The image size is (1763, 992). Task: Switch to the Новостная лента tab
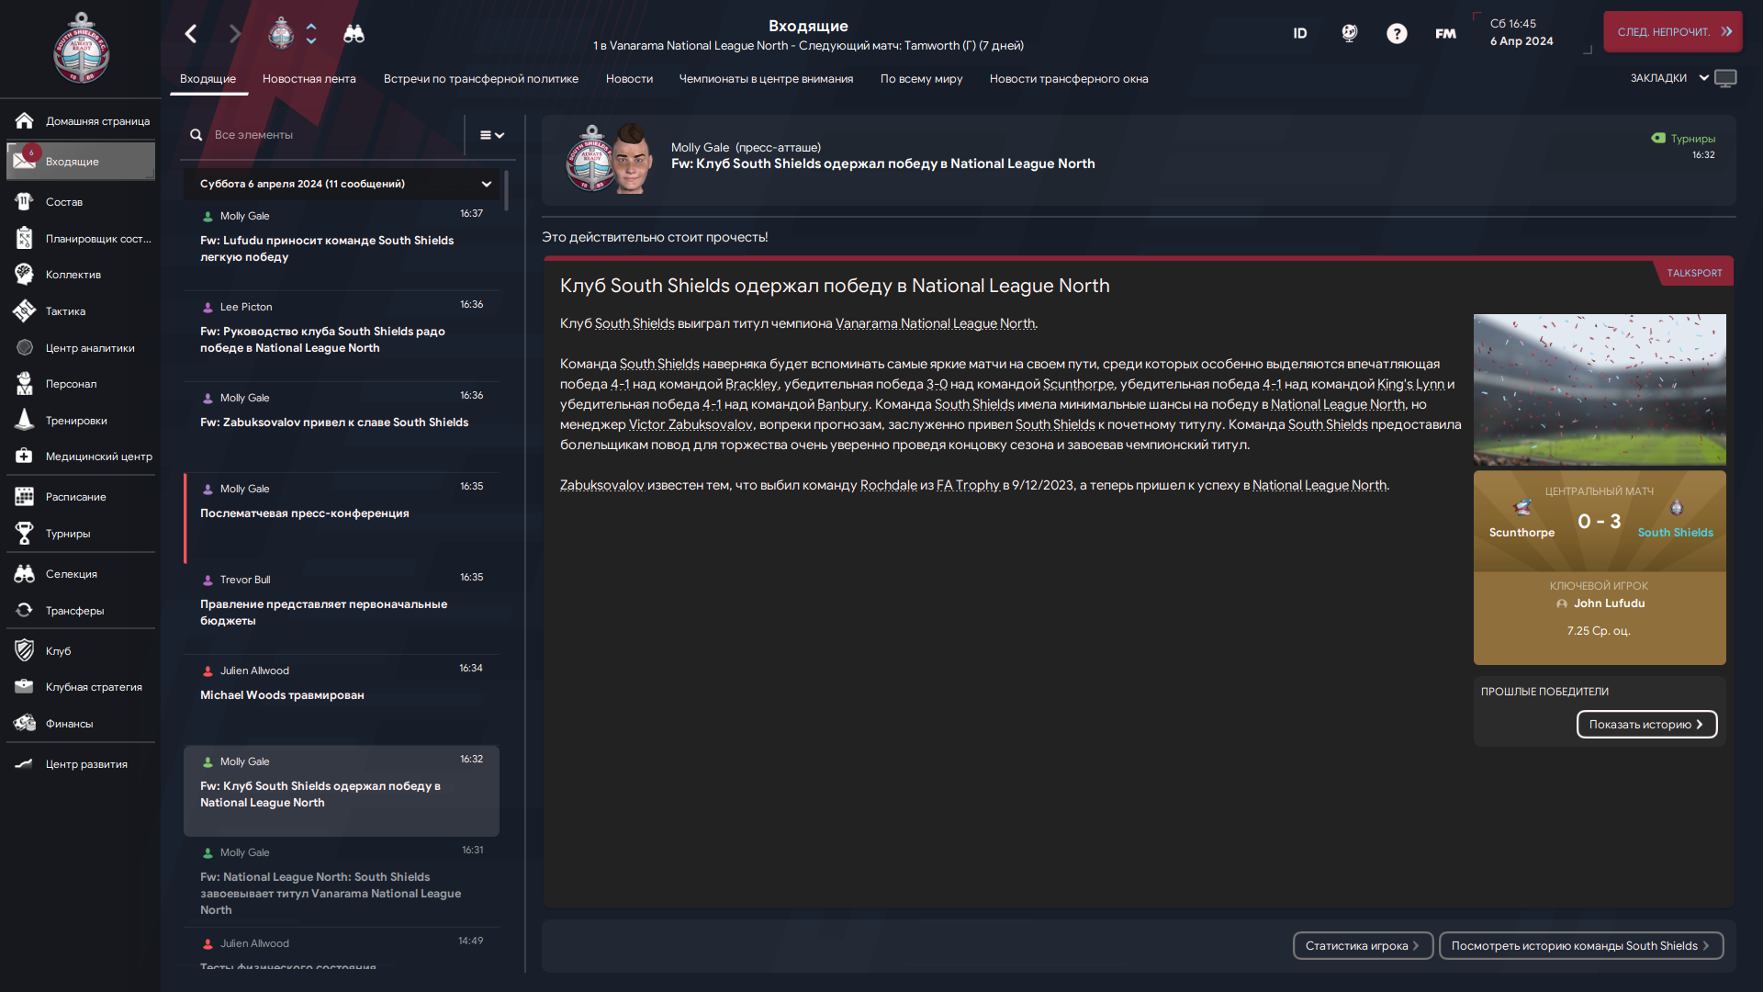pos(309,79)
